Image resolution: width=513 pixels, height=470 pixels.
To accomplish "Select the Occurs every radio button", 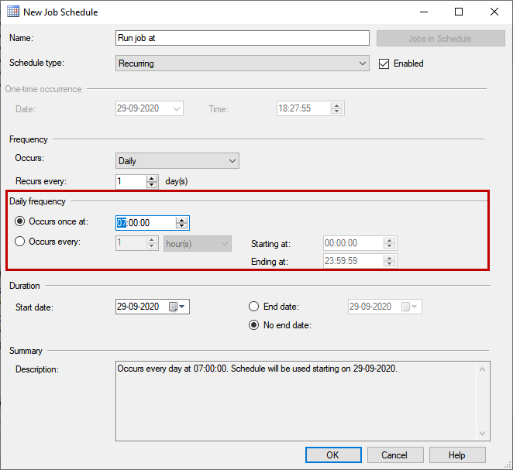I will coord(19,242).
